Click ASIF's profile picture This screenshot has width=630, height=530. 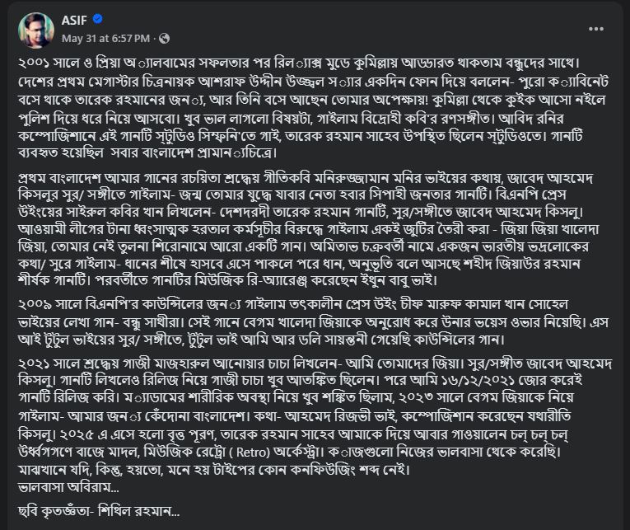click(x=36, y=30)
